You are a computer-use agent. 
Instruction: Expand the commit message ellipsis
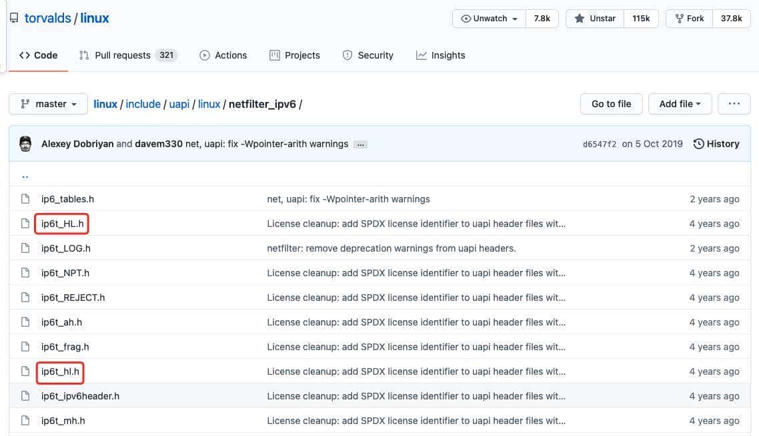click(360, 144)
